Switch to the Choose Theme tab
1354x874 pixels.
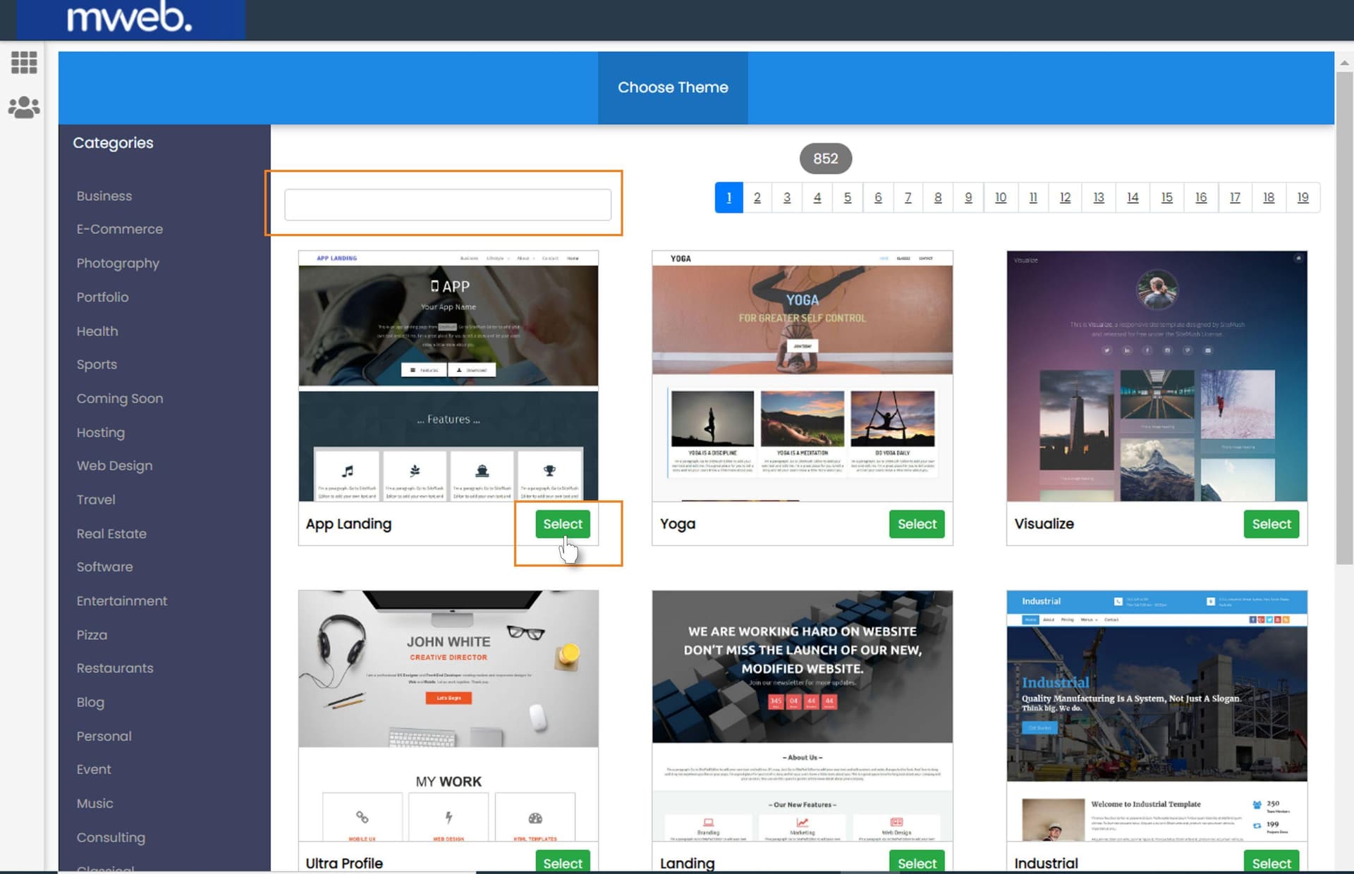coord(672,87)
